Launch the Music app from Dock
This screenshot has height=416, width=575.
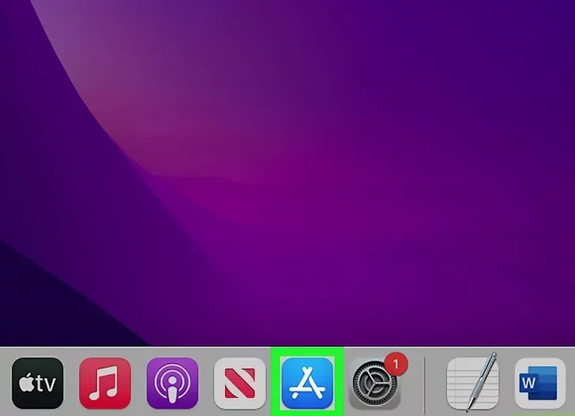click(105, 383)
